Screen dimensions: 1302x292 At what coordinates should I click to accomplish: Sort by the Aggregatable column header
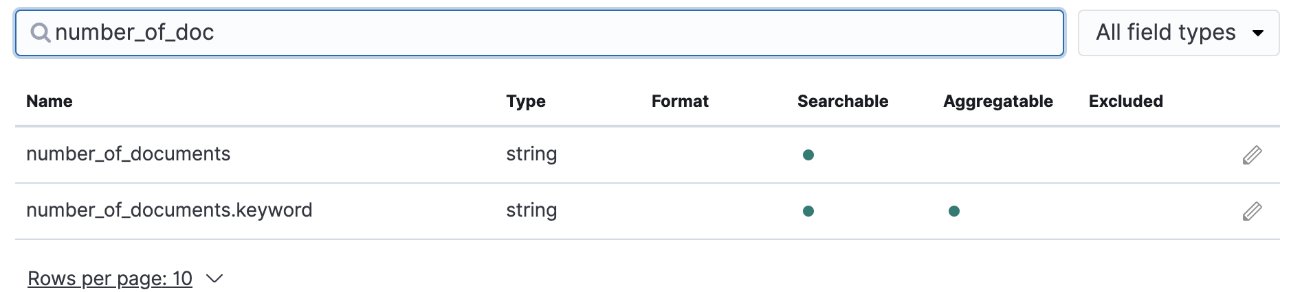coord(998,101)
